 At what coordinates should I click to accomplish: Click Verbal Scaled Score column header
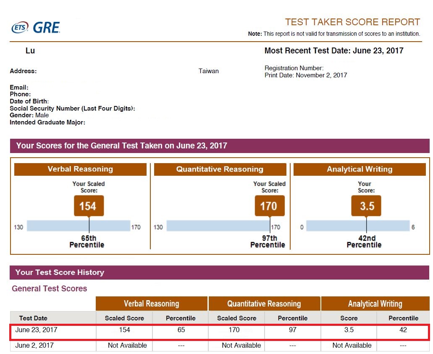[125, 318]
